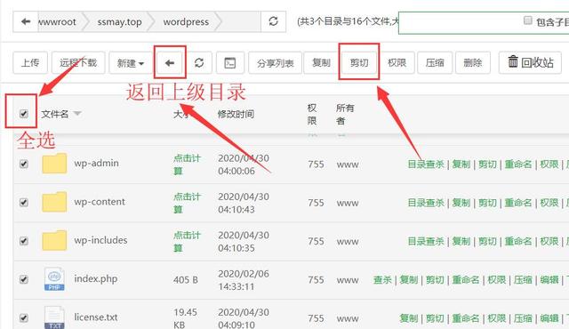
Task: Click the toolbar 复制 button
Action: (321, 63)
